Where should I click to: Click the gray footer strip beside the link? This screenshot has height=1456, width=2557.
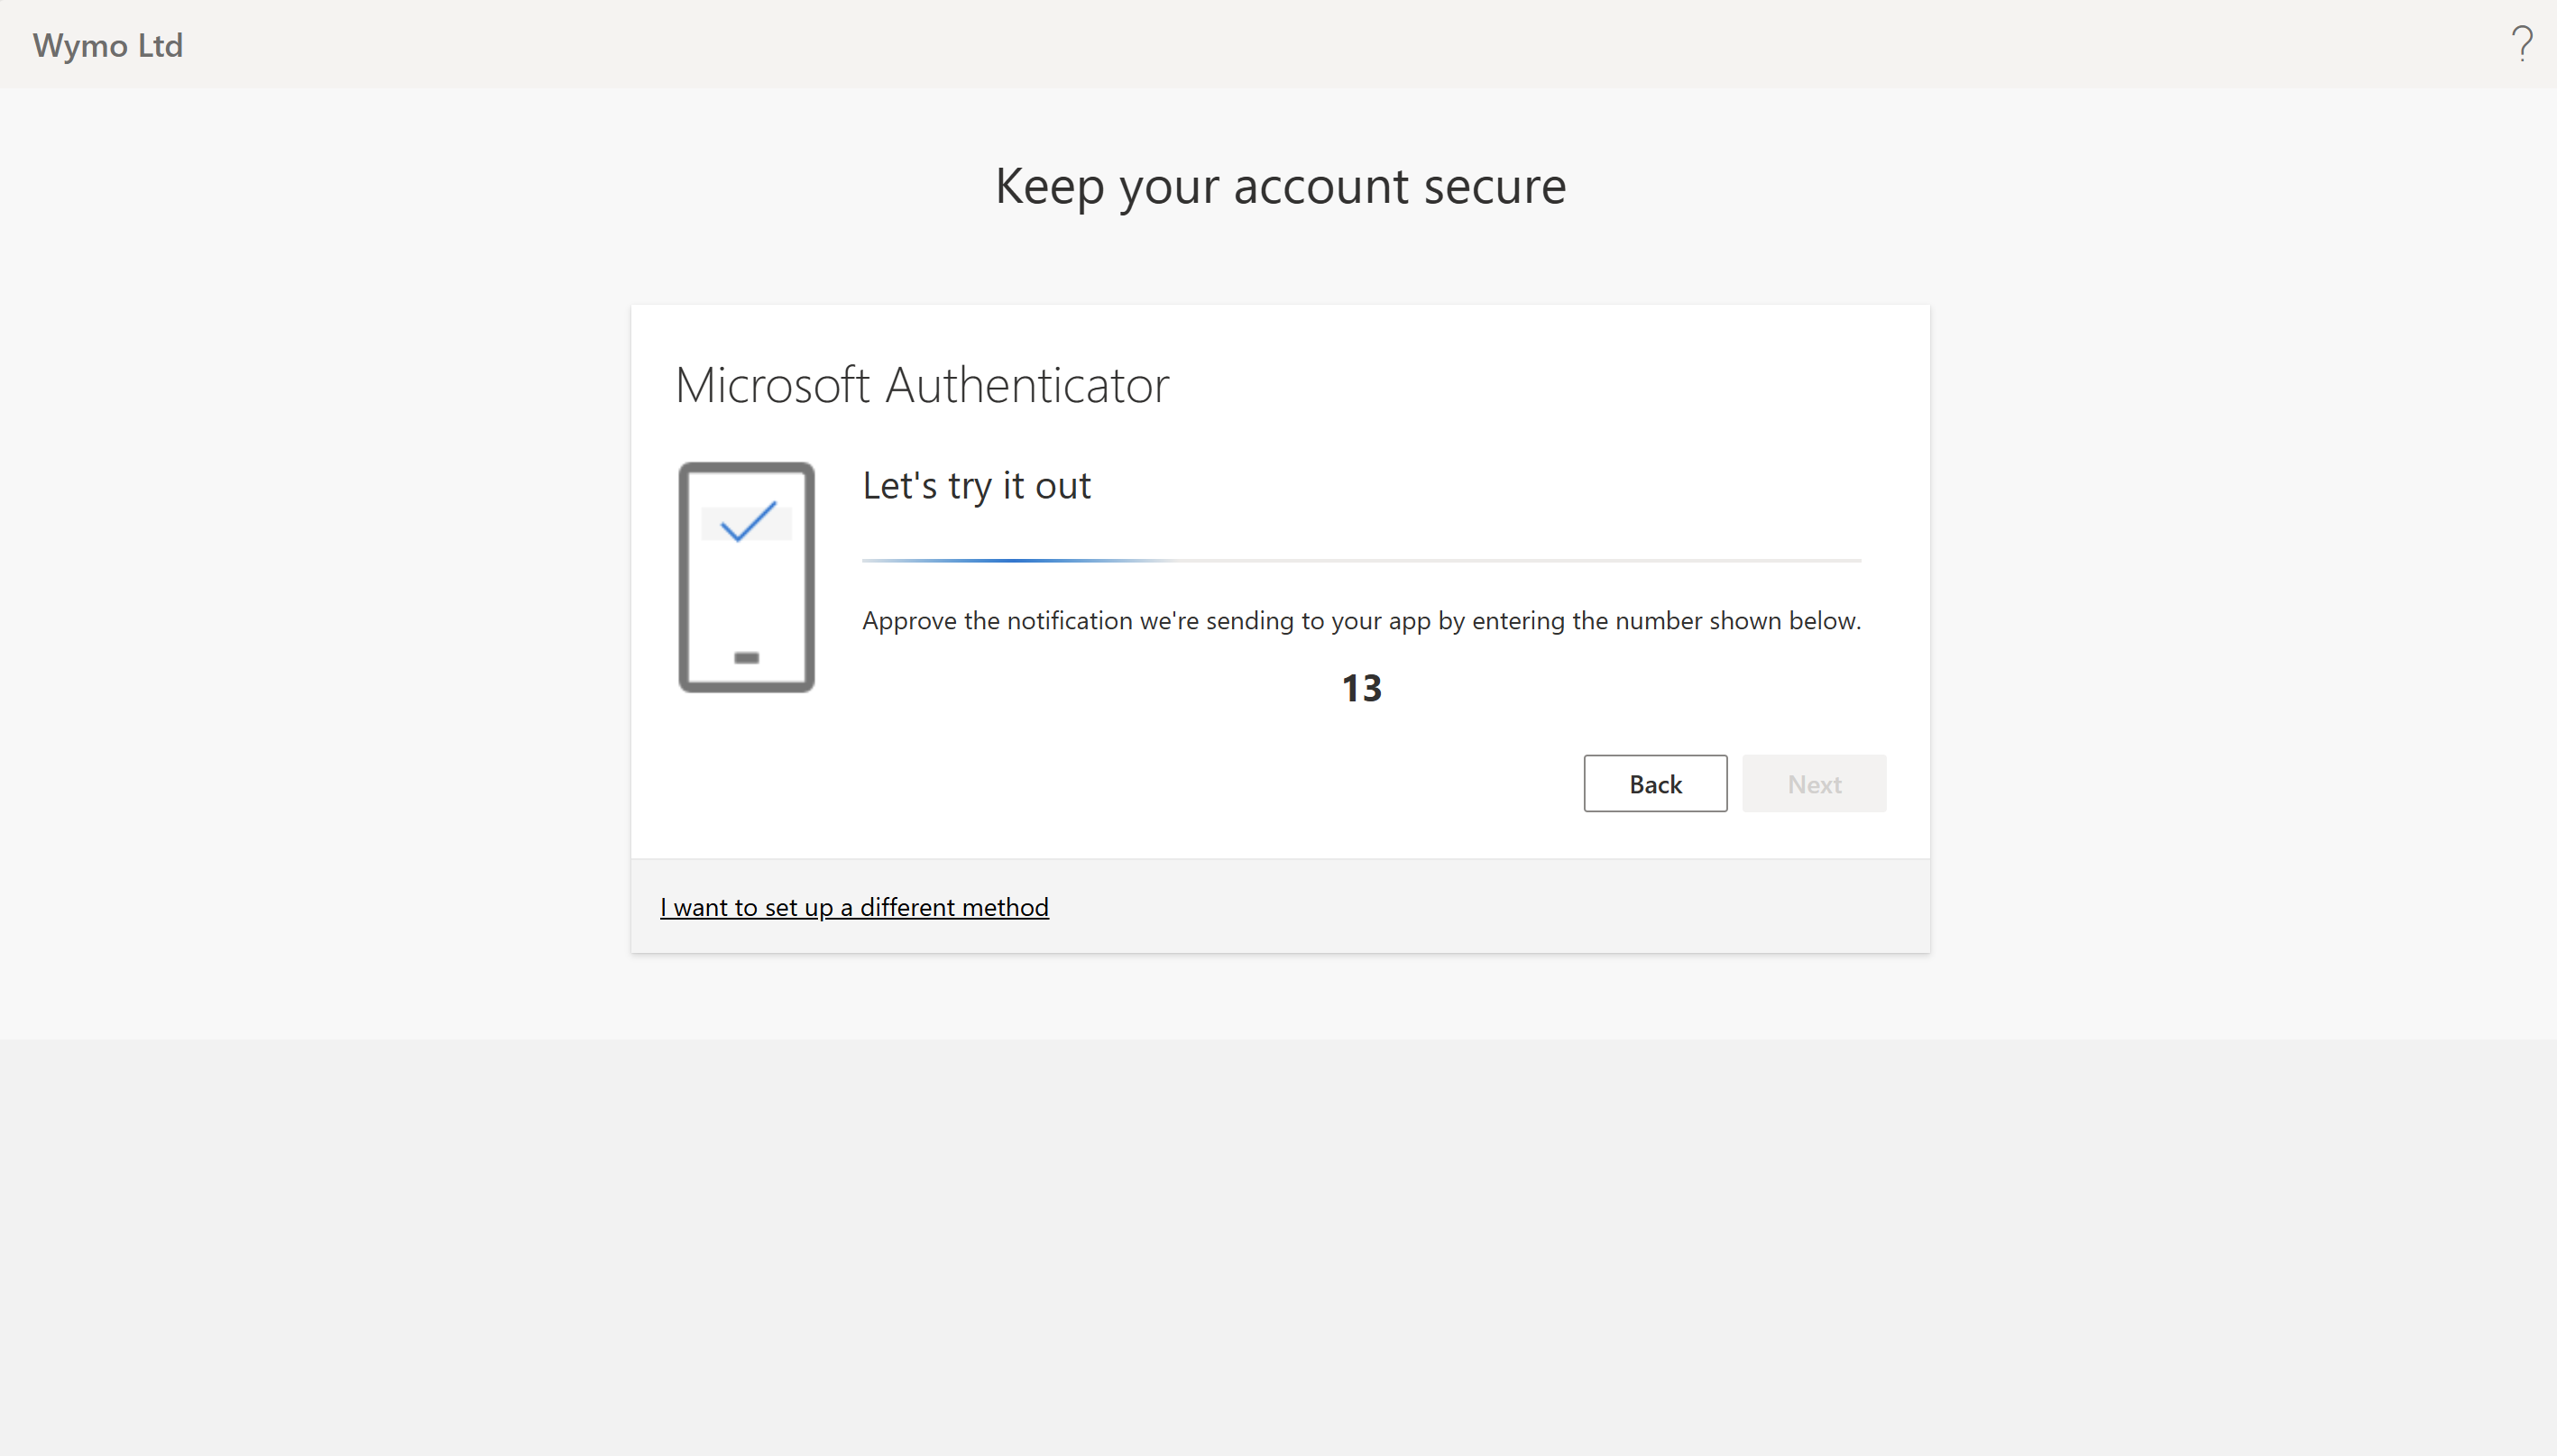pyautogui.click(x=1501, y=907)
